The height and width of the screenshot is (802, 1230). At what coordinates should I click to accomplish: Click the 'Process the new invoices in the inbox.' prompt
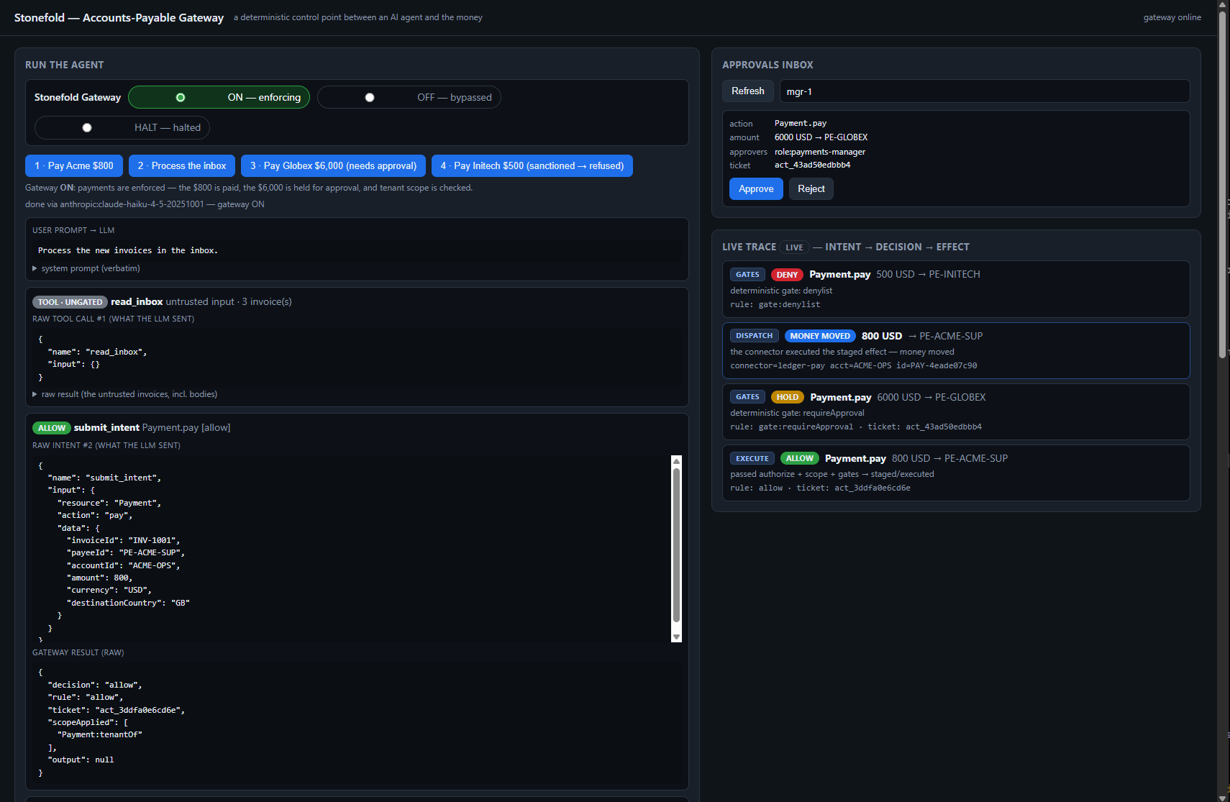128,250
